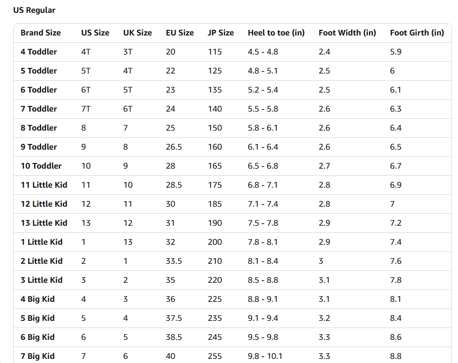This screenshot has width=458, height=363.
Task: Click the Foot Width (in) header
Action: pos(347,32)
